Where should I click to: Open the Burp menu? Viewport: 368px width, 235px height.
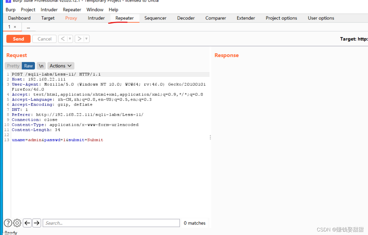10,10
